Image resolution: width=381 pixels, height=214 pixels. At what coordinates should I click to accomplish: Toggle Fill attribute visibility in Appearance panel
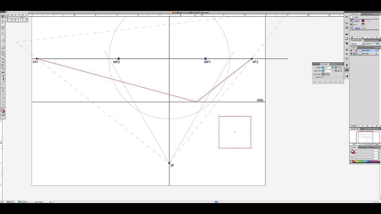click(351, 25)
